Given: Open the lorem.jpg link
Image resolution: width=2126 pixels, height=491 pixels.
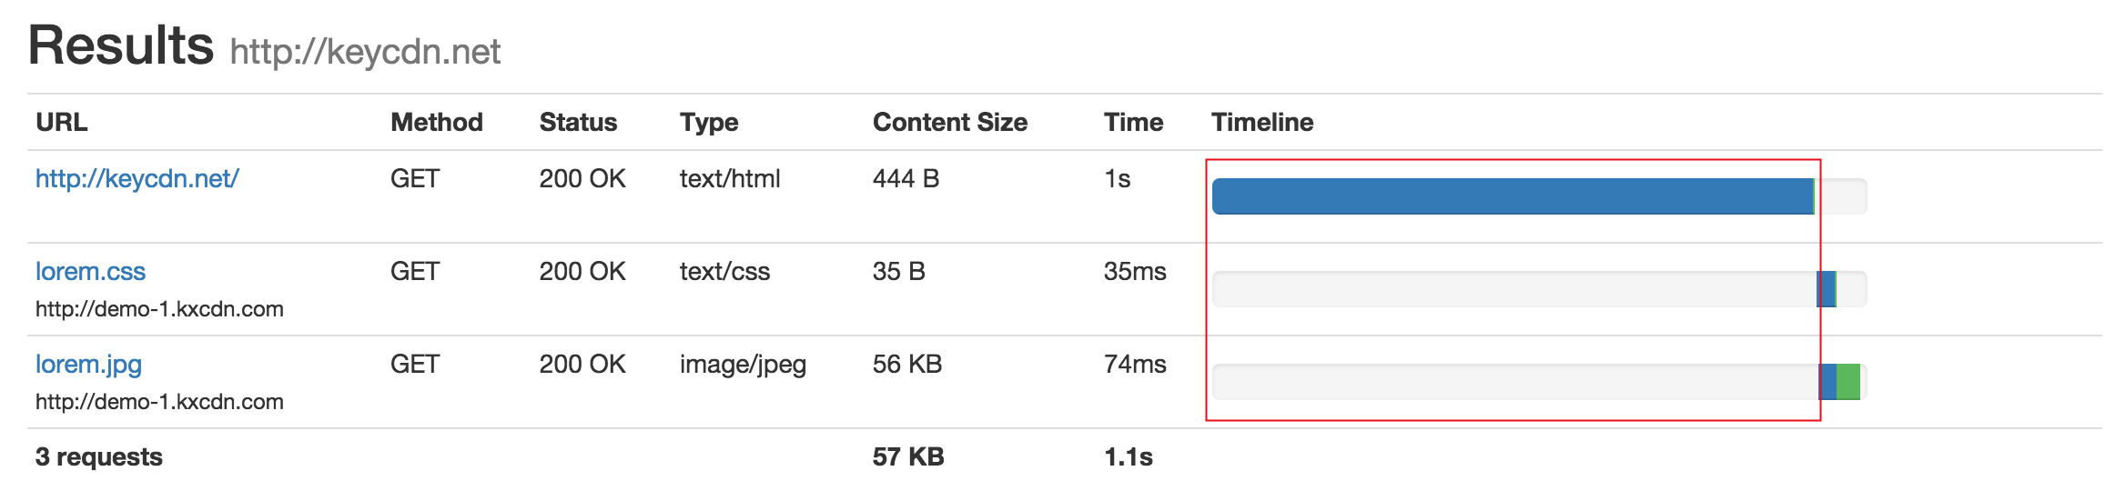Looking at the screenshot, I should (88, 365).
